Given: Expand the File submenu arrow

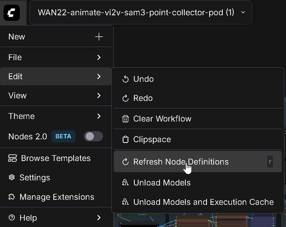Looking at the screenshot, I should (99, 57).
